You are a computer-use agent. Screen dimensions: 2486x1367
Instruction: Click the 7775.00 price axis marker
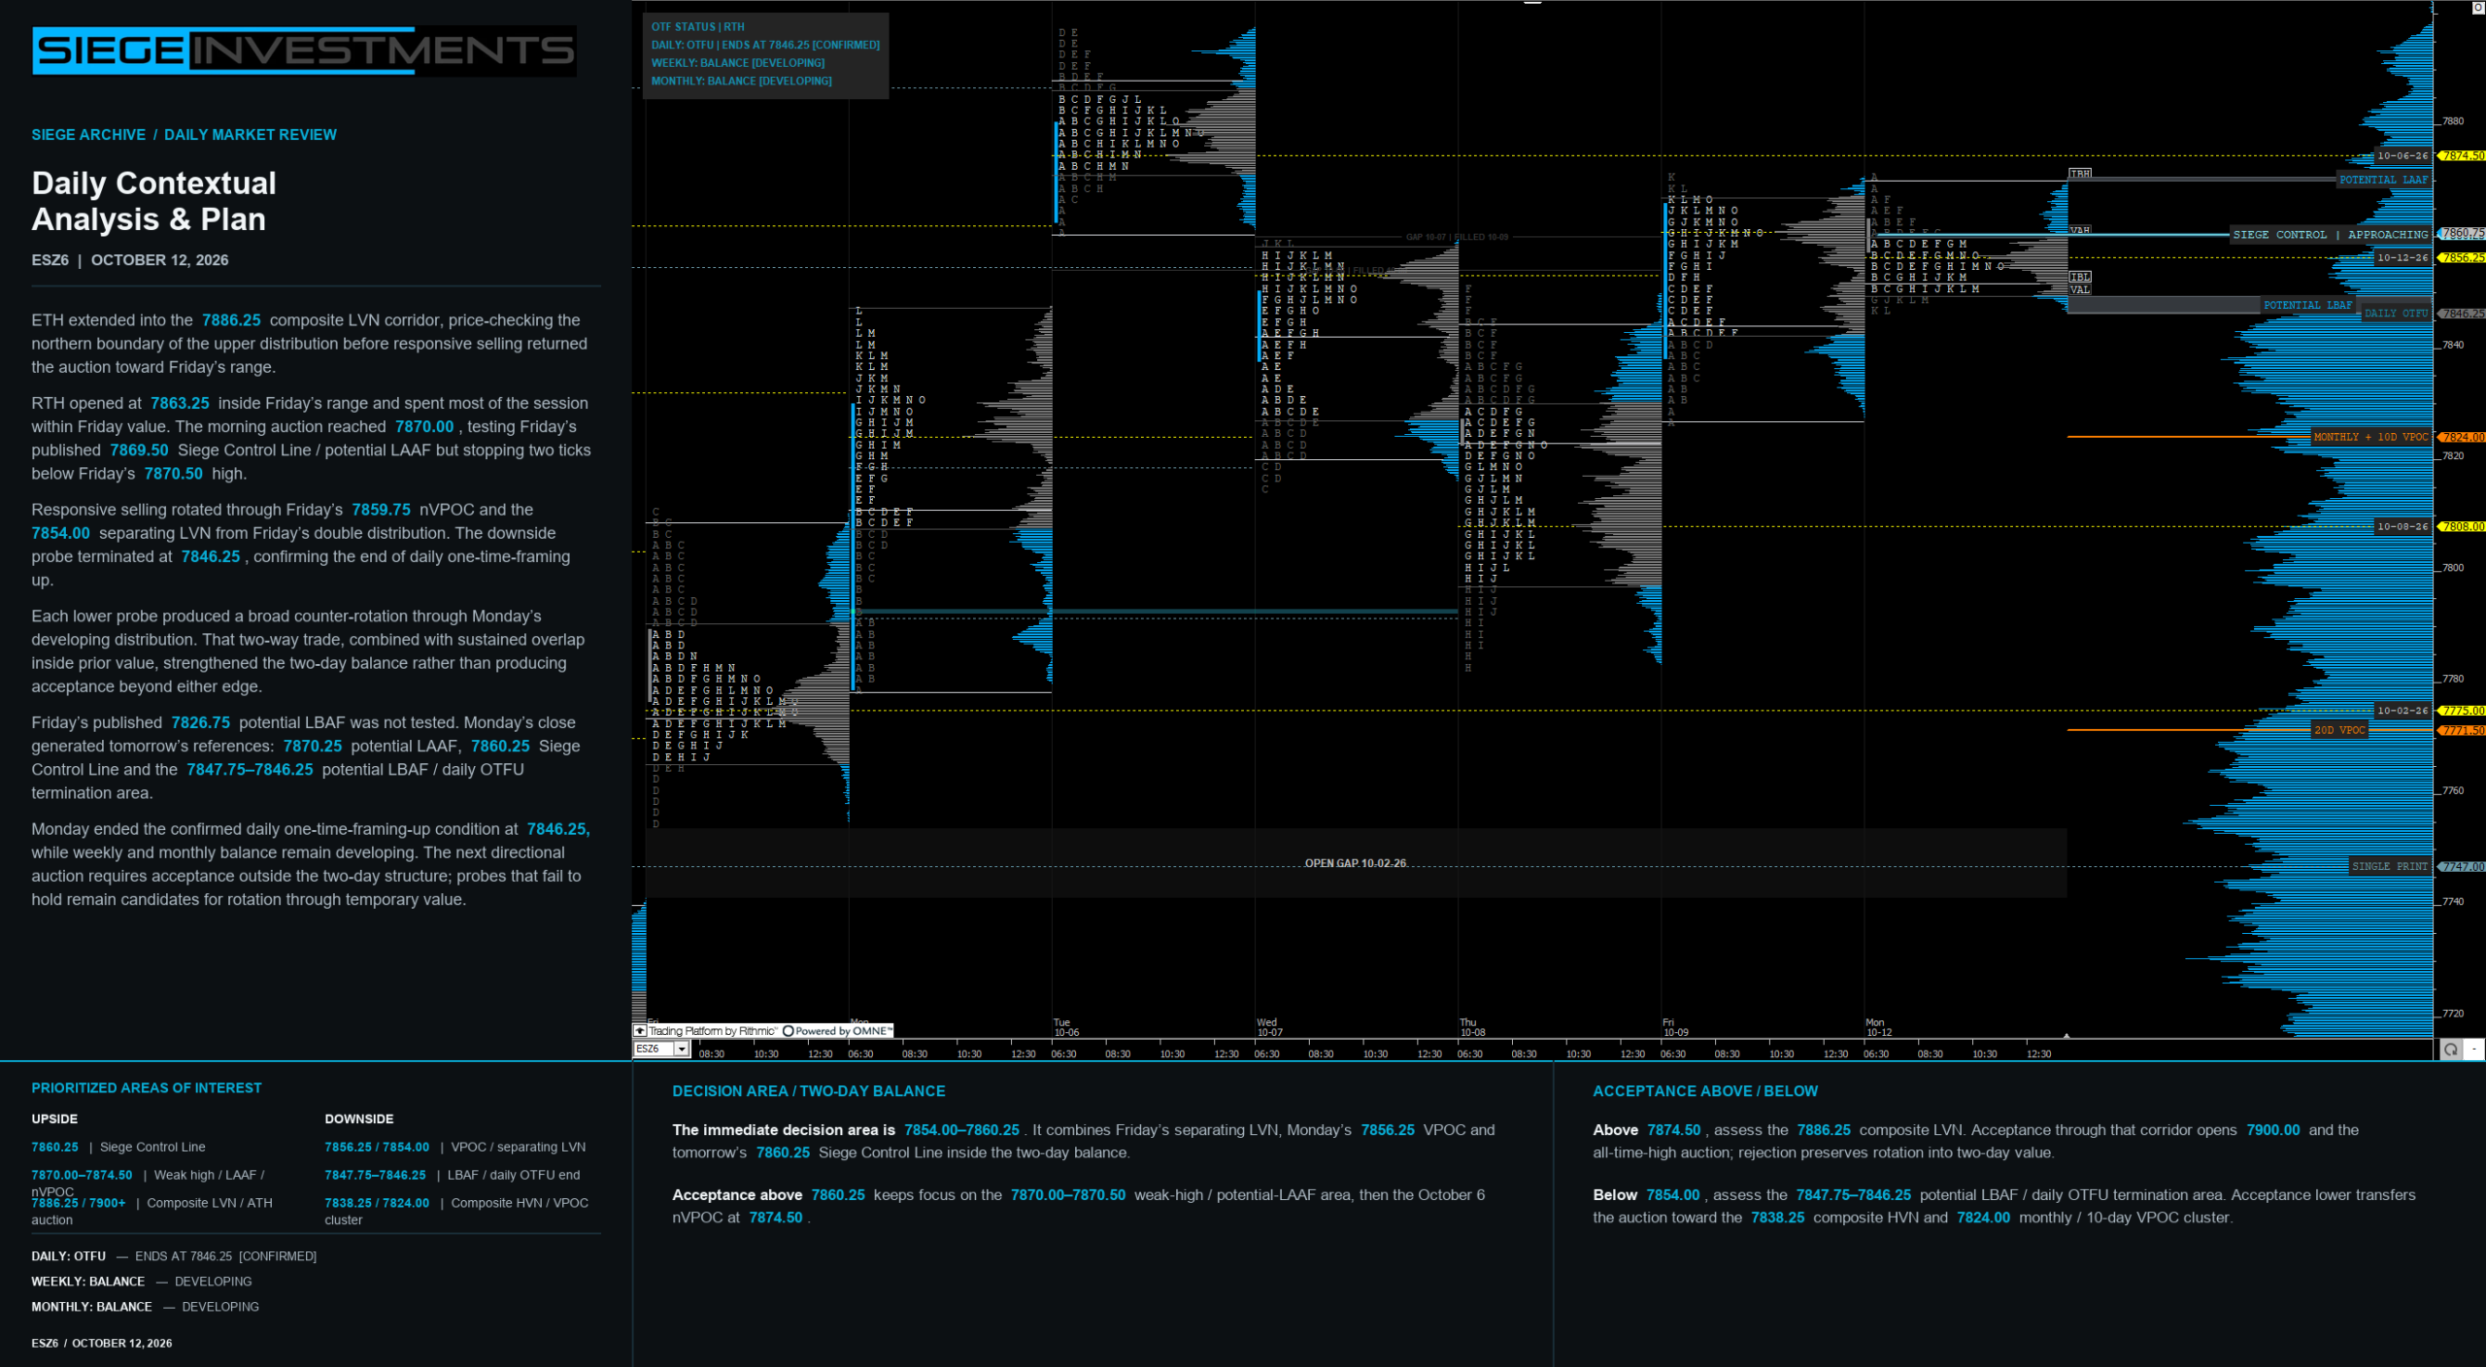click(x=2462, y=711)
